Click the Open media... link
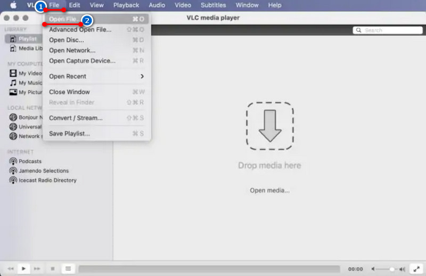The width and height of the screenshot is (426, 276). pos(269,190)
